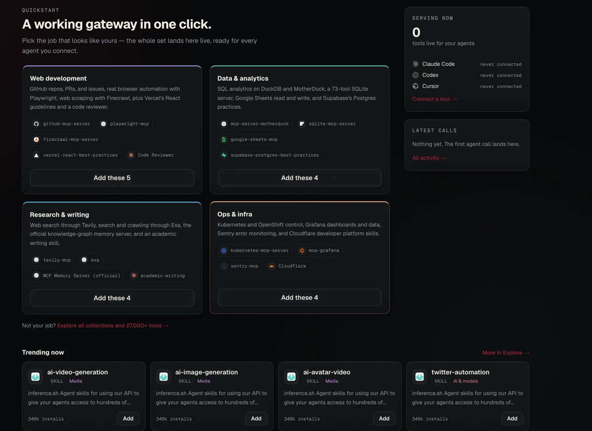The height and width of the screenshot is (431, 592).
Task: Click the SERVING NOW panel label
Action: tap(433, 18)
